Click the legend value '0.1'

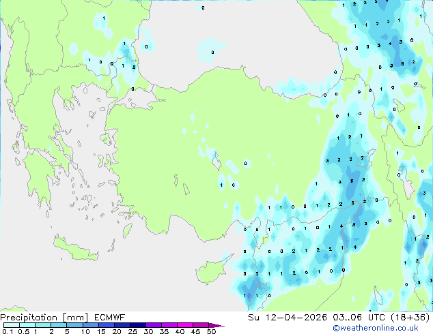click(x=8, y=331)
